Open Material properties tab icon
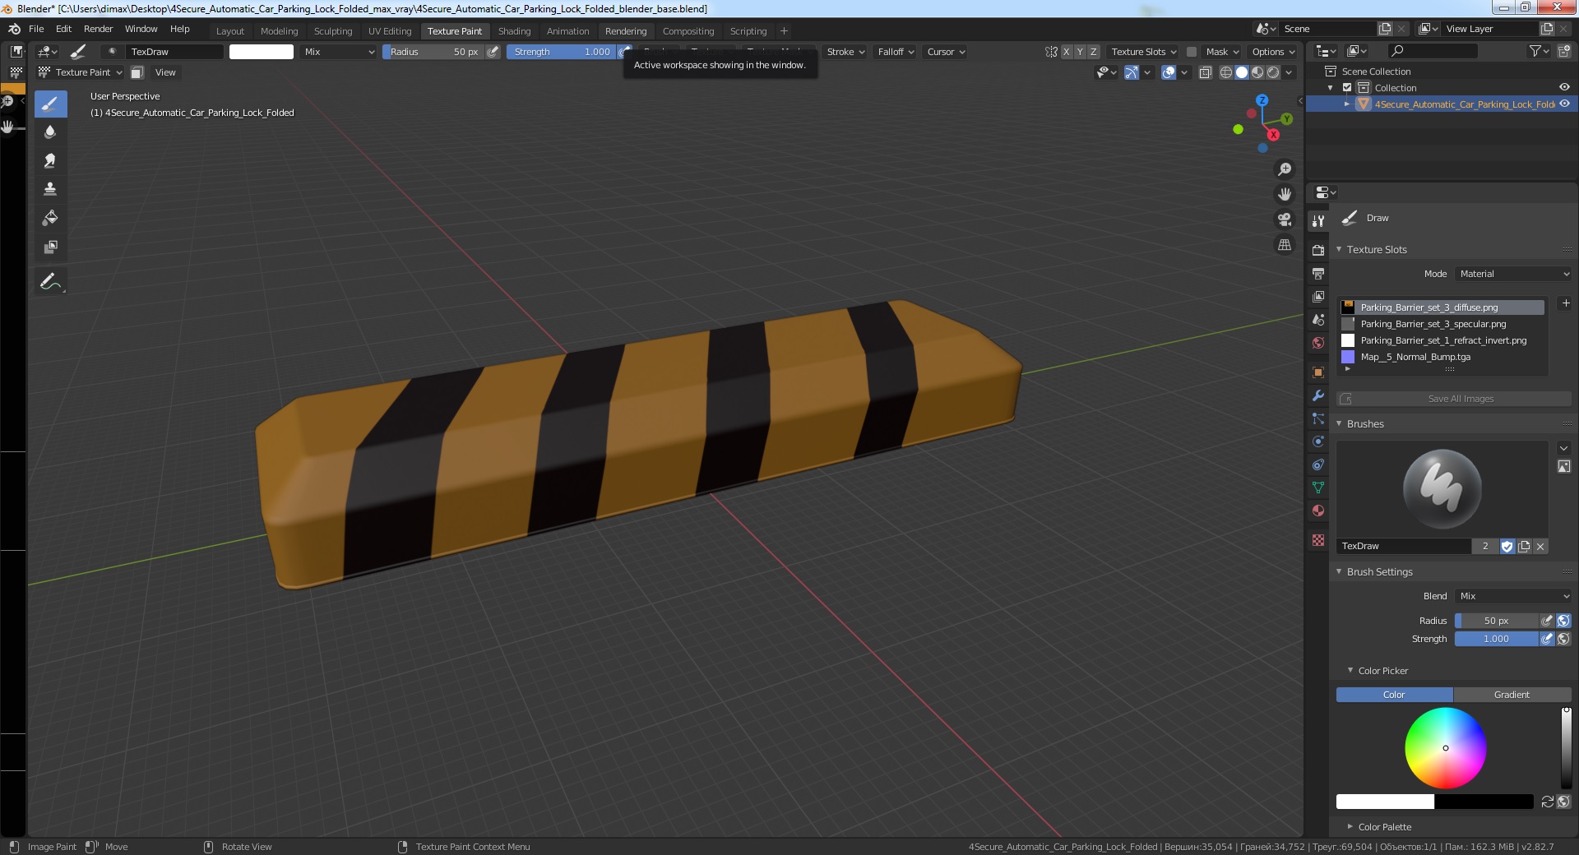The image size is (1579, 855). coord(1318,511)
